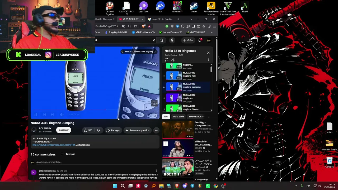Image resolution: width=338 pixels, height=190 pixels.
Task: Open the browser hamburger main menu
Action: click(x=214, y=26)
